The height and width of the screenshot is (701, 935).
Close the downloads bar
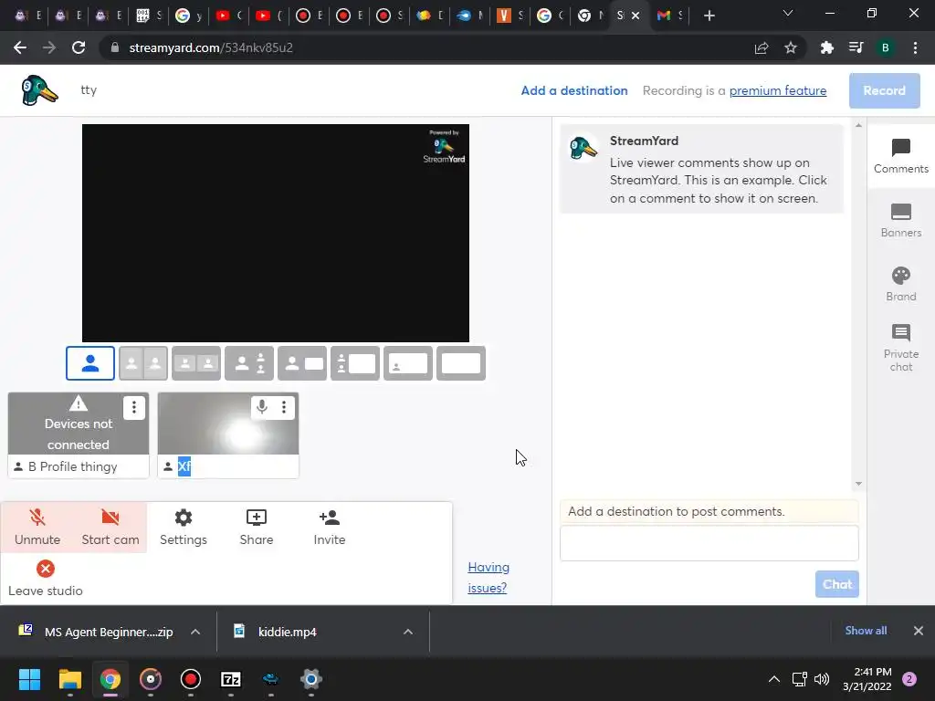tap(919, 631)
